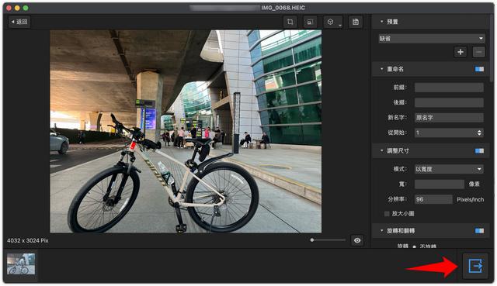
Task: Open the 3D cube effects dropdown icon
Action: [x=332, y=22]
